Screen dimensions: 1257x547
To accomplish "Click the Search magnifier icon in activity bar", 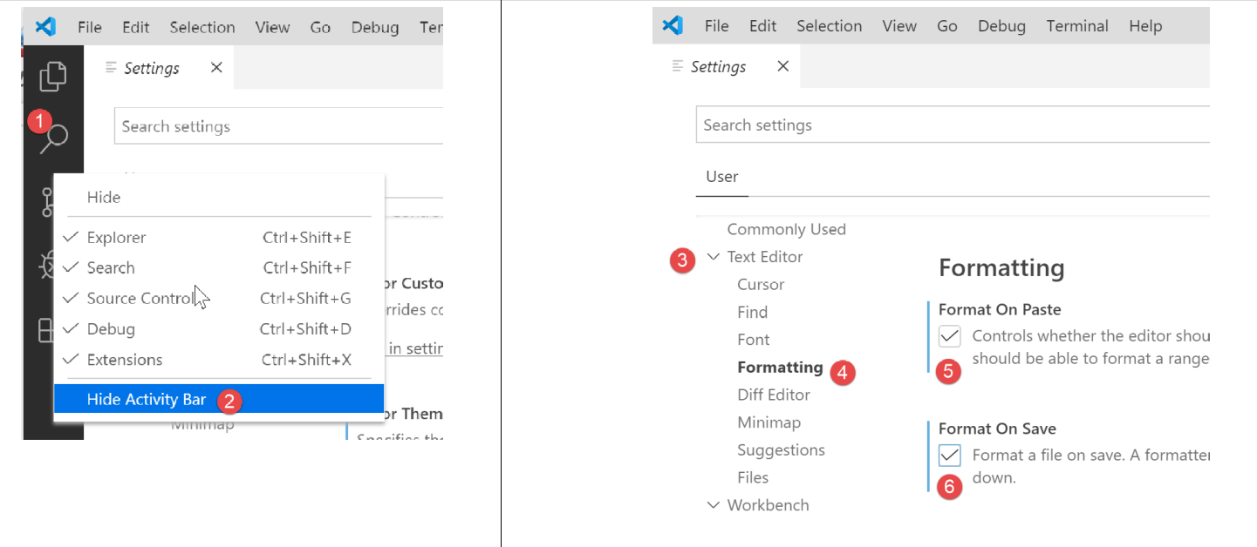I will (56, 138).
